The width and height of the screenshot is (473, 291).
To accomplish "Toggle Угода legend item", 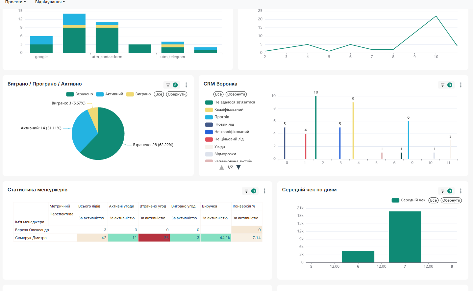I will coord(215,147).
